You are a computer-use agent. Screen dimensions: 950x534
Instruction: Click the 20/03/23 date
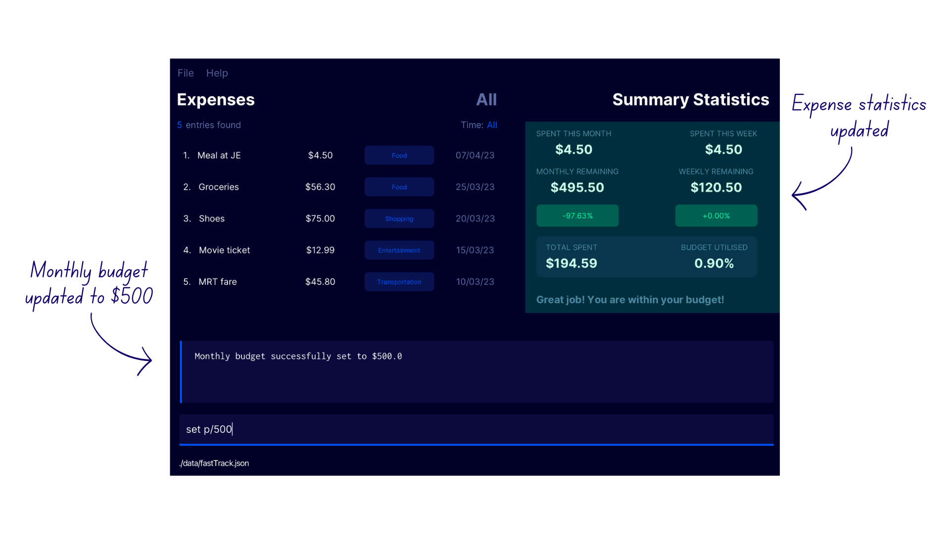pos(475,219)
